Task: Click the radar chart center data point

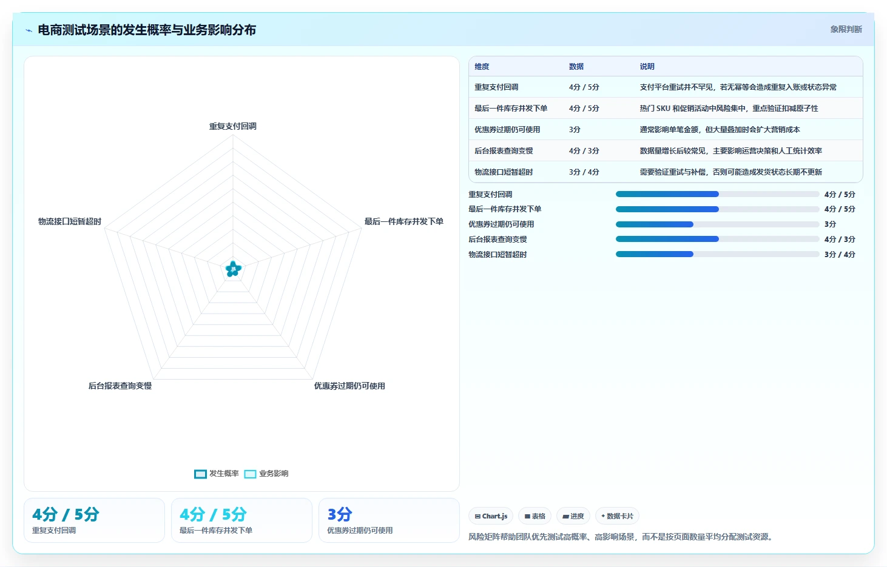Action: click(x=233, y=269)
